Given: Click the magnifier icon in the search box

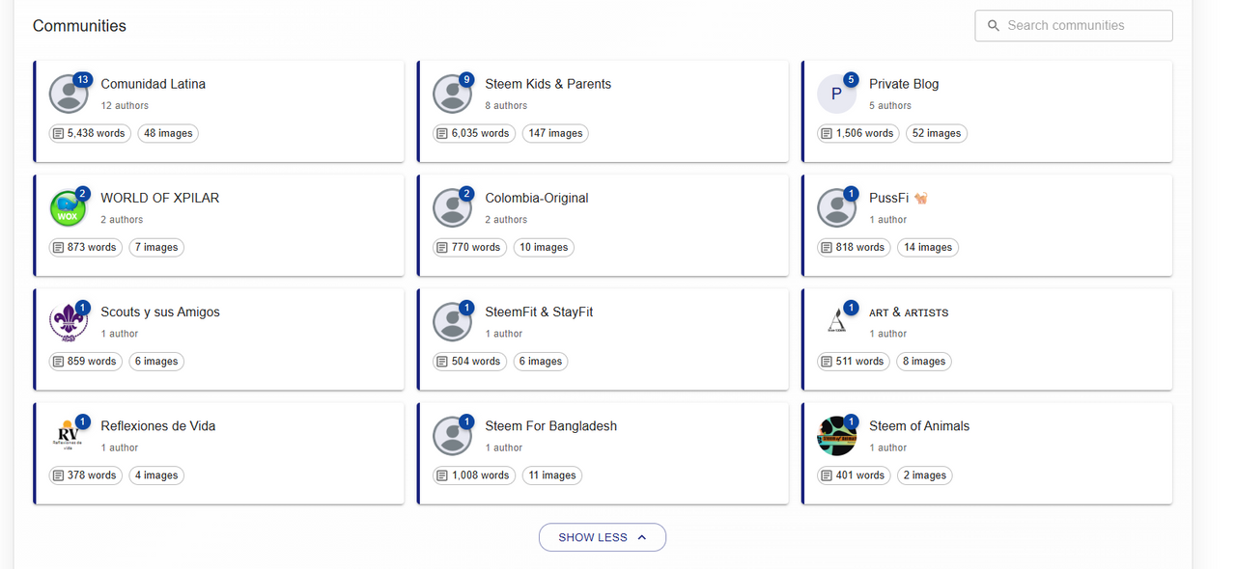Looking at the screenshot, I should 994,26.
